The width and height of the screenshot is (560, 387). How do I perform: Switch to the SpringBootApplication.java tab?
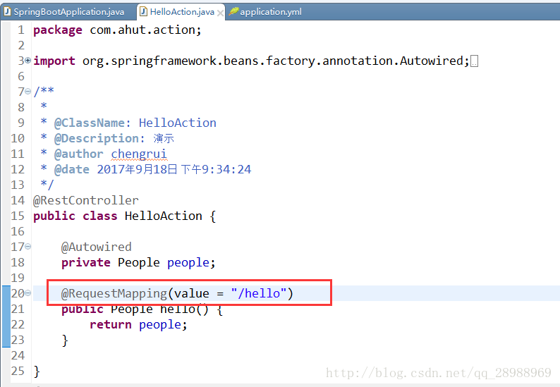click(68, 12)
